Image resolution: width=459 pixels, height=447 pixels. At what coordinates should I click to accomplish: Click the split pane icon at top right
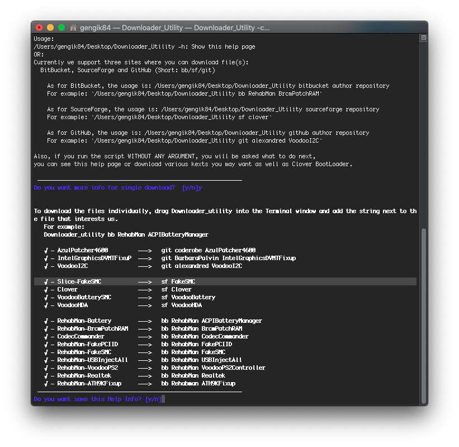[423, 37]
